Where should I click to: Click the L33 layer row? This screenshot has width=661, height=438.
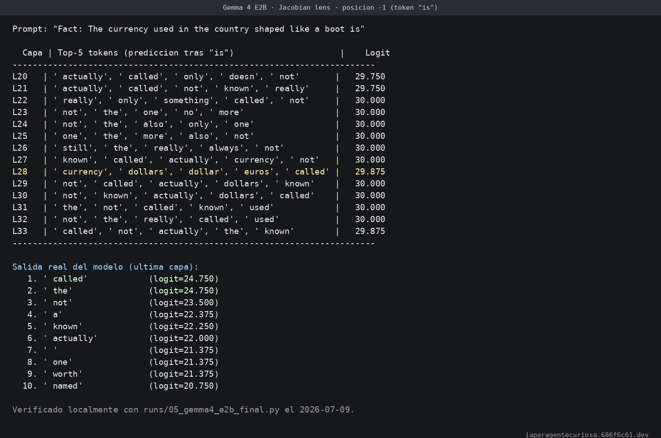click(x=199, y=231)
